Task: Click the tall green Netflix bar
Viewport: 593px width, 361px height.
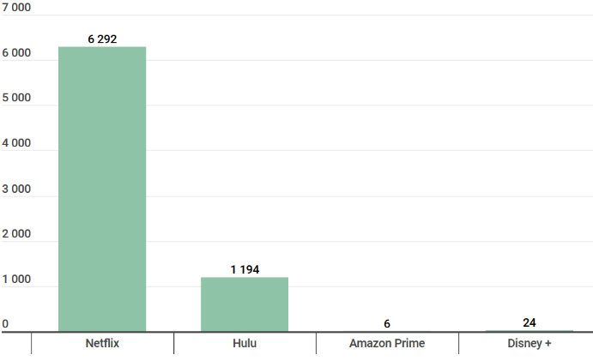Action: [102, 189]
